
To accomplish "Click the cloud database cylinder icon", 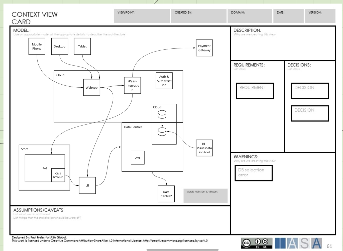I will tap(162, 114).
